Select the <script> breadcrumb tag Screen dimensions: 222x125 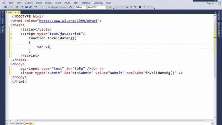30,124
